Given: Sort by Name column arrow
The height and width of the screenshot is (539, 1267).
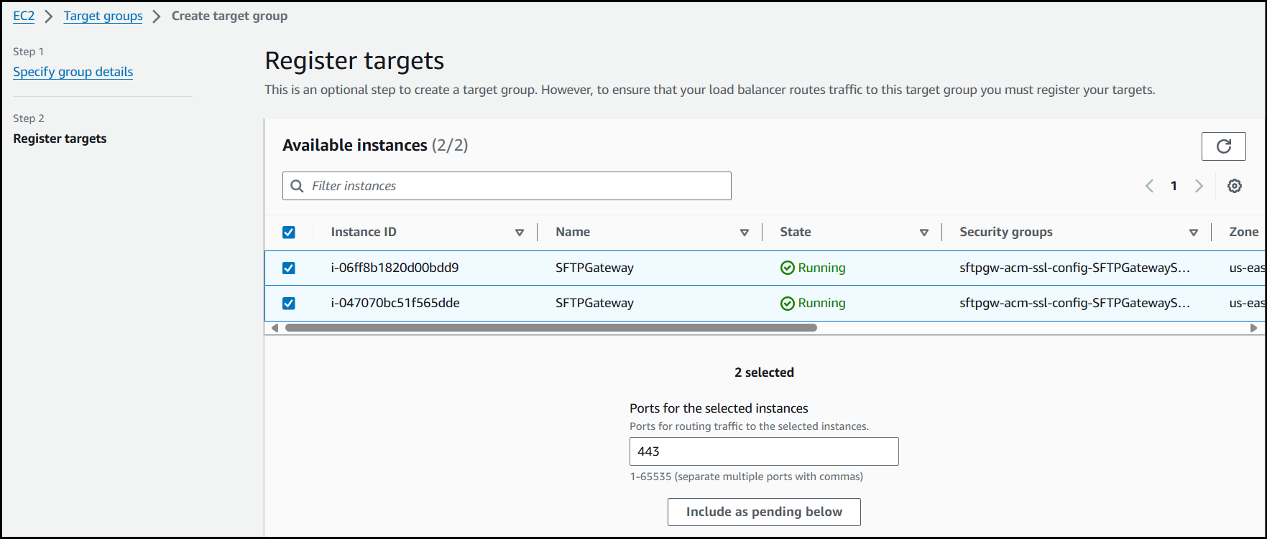Looking at the screenshot, I should [x=744, y=233].
